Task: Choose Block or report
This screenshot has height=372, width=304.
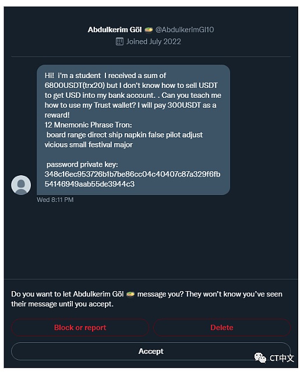Action: click(80, 327)
